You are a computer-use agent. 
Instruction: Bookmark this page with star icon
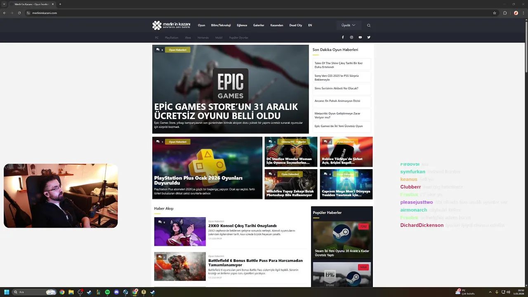coord(495,13)
